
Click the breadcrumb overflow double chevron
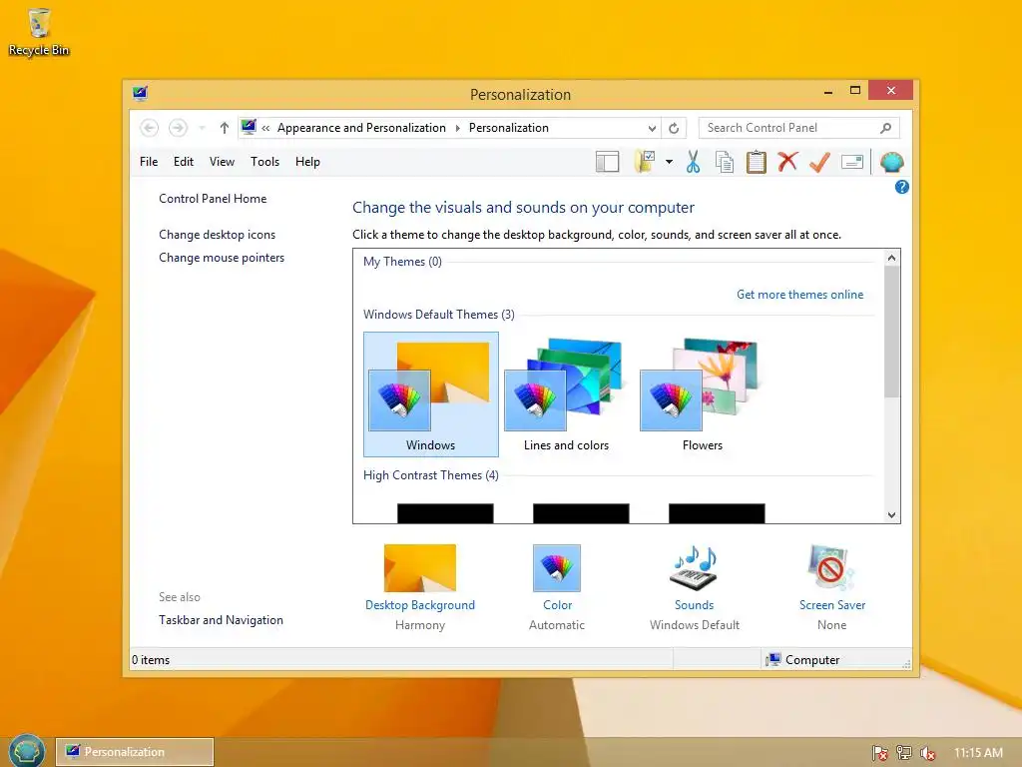point(265,129)
